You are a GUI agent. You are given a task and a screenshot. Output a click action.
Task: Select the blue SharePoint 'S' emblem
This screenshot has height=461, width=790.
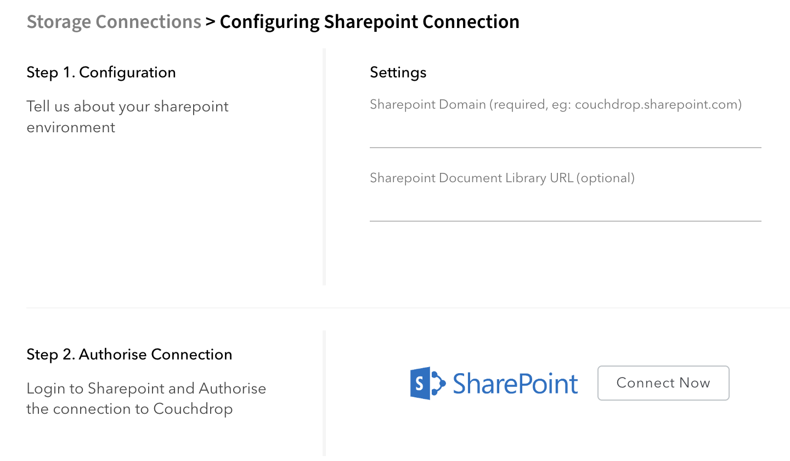420,383
